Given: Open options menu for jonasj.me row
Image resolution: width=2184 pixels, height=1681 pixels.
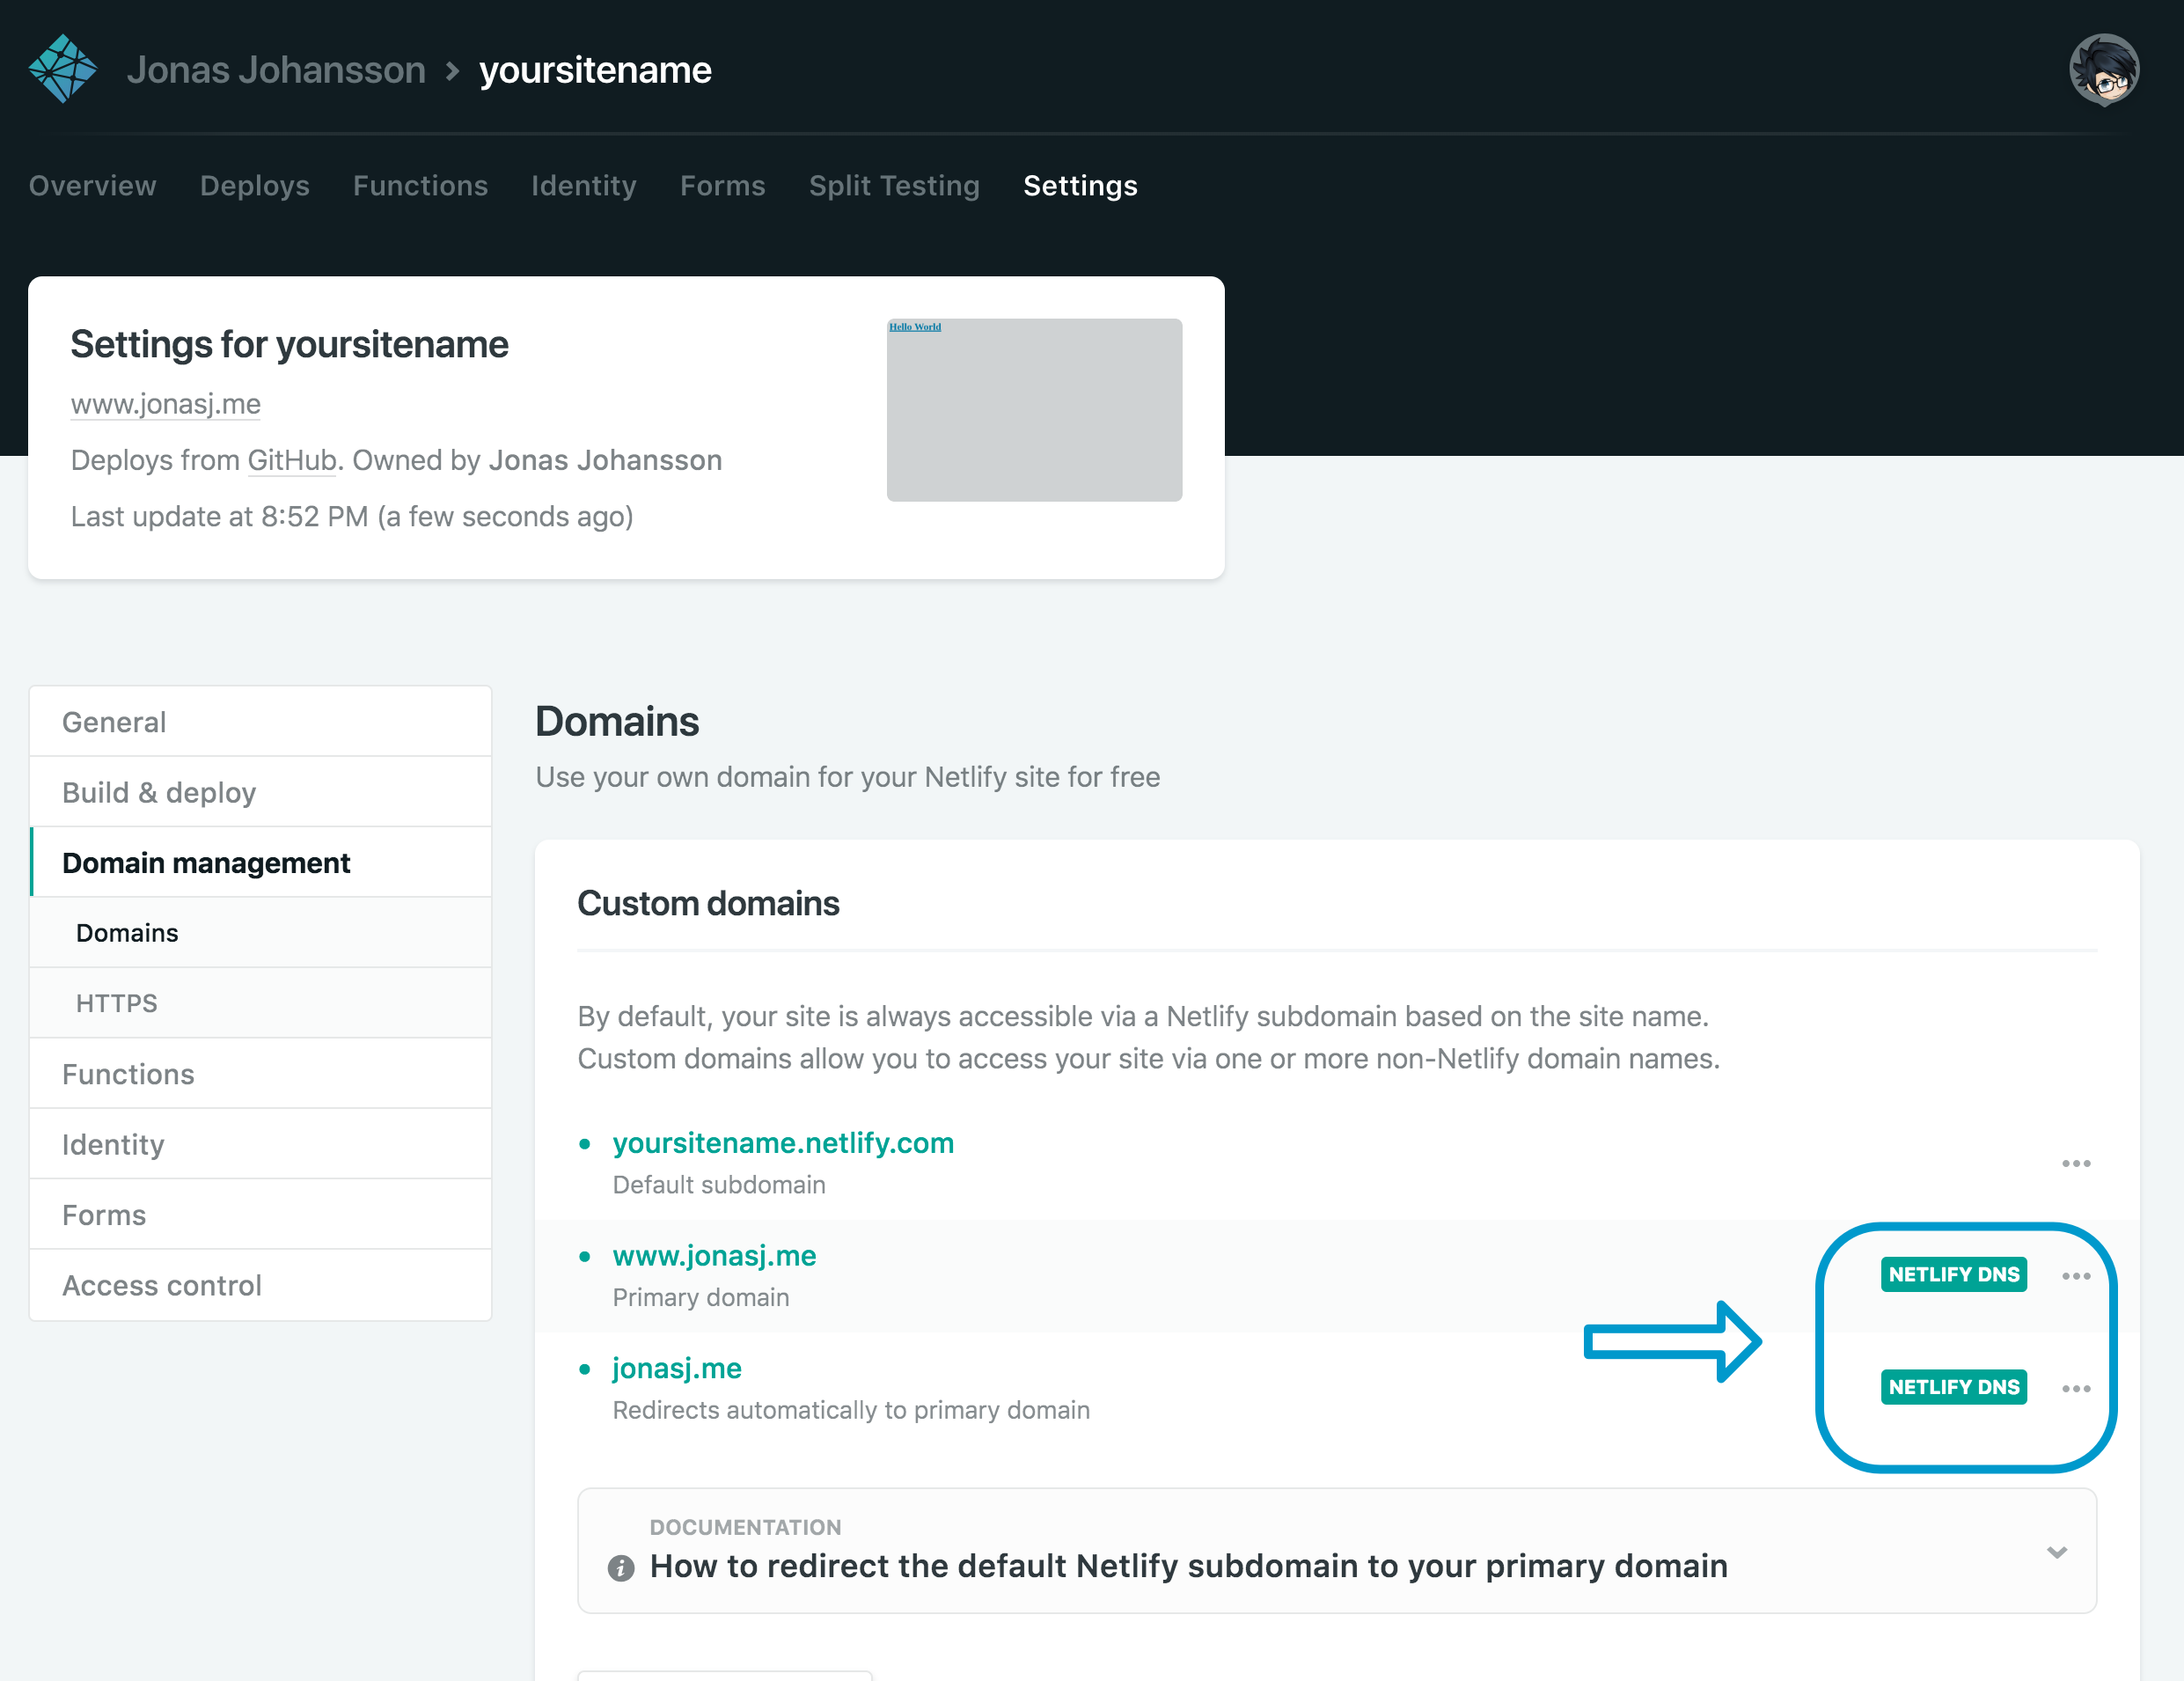Looking at the screenshot, I should (2076, 1389).
